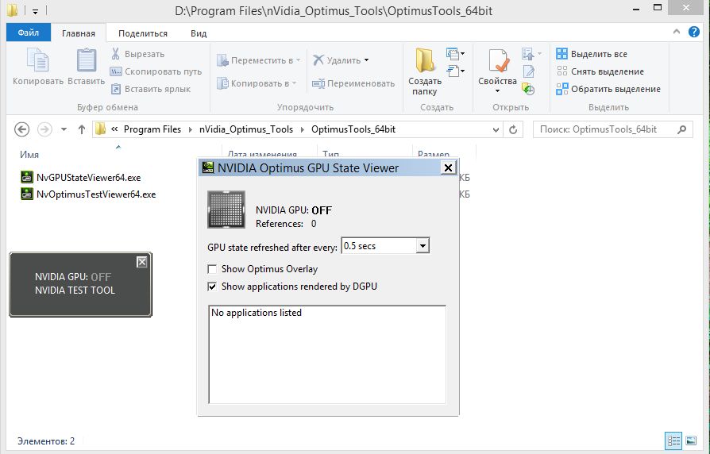
Task: Open the Easy access dropdown icon
Action: pyautogui.click(x=456, y=71)
